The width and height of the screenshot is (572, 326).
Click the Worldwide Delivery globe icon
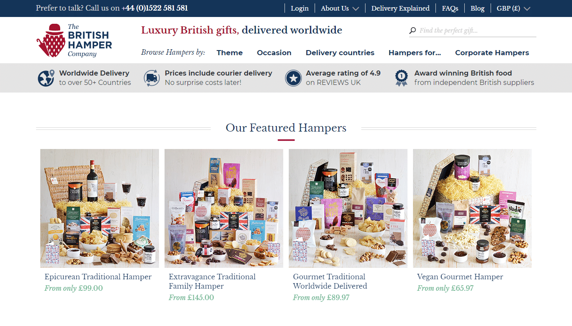(46, 78)
